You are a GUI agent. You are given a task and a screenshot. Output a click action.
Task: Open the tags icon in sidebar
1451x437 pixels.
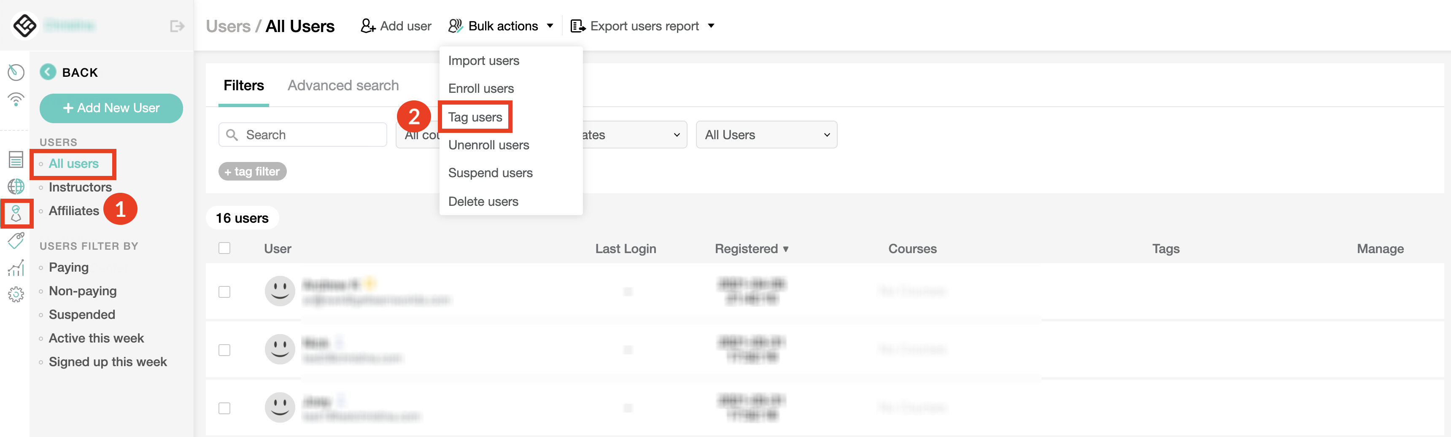click(x=16, y=240)
